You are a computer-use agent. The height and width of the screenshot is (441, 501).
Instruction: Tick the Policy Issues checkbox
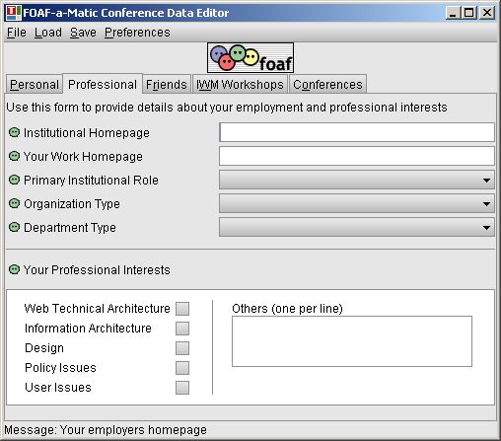(x=182, y=368)
